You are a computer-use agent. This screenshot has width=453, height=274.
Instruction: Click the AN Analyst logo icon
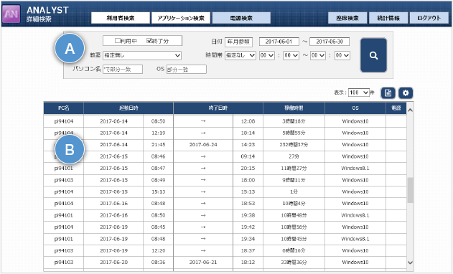coord(11,14)
